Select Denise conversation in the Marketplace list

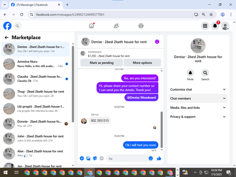tap(35, 49)
